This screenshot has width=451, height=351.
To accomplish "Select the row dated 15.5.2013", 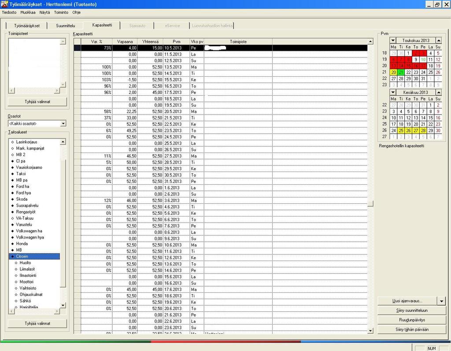I will 221,80.
